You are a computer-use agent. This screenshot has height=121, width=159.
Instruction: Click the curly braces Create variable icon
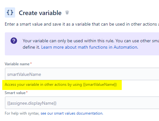pos(10,12)
